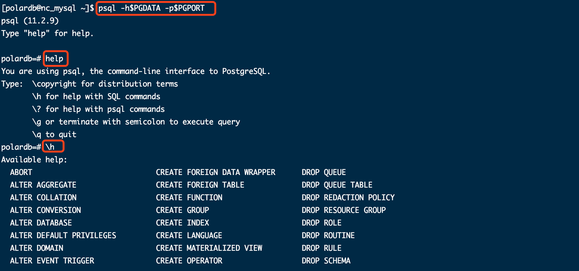Click the DROP ROLE entry
579x271 pixels.
click(x=322, y=223)
